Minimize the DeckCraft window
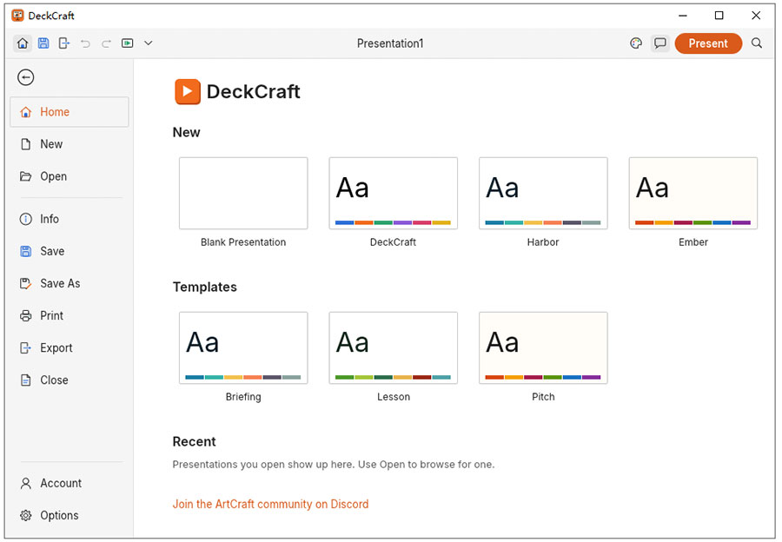 (683, 16)
